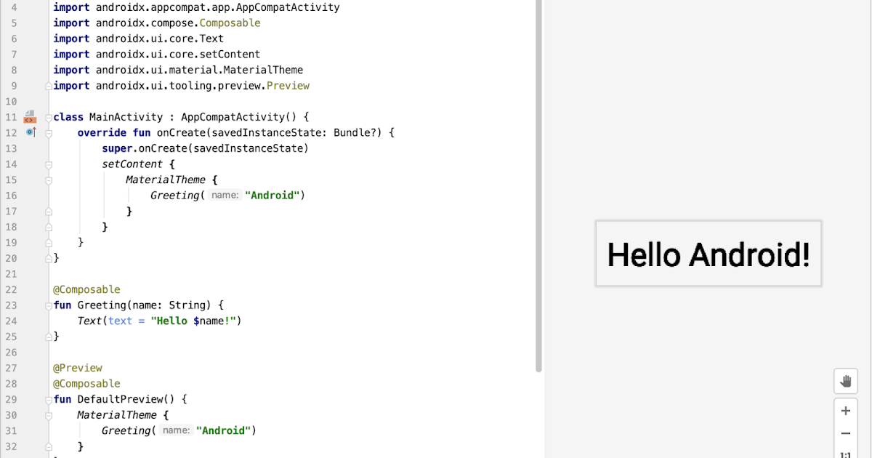The image size is (872, 458).
Task: Click the compose.Composable import on line 5
Action: (x=157, y=23)
